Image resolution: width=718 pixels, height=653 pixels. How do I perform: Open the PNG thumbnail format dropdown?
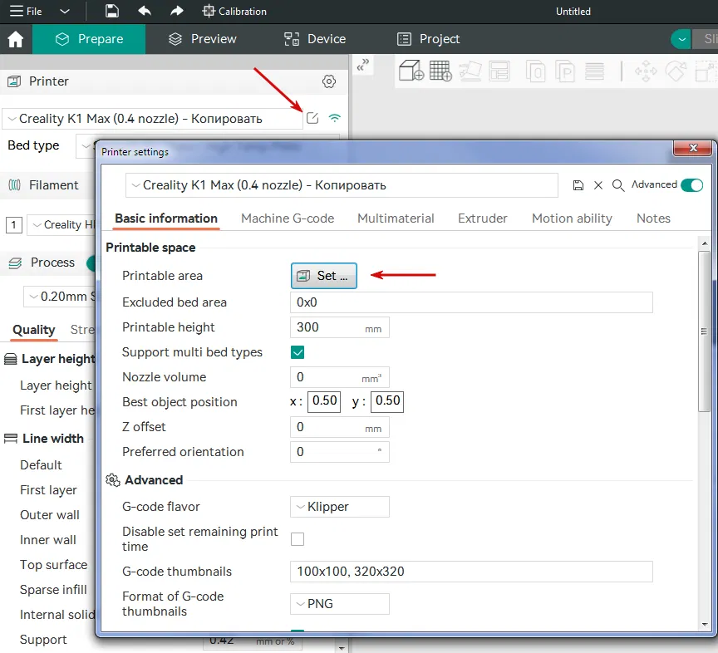pyautogui.click(x=340, y=604)
